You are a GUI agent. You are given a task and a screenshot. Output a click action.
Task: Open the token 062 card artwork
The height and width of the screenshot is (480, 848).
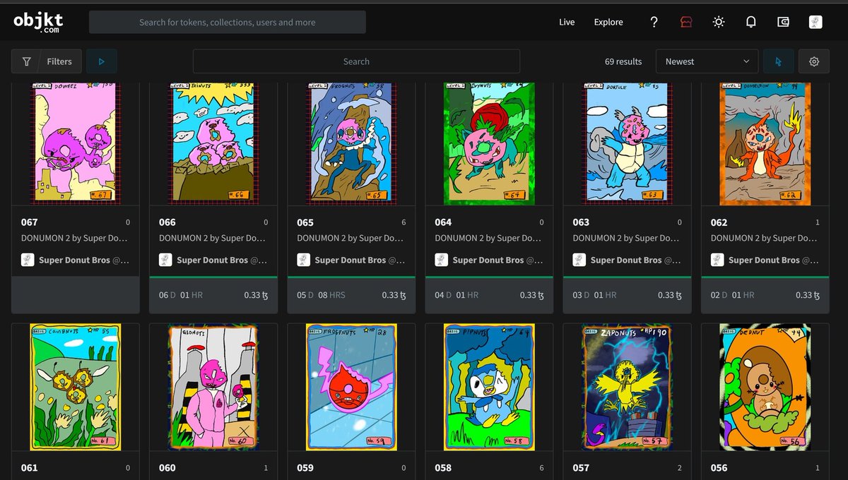(765, 144)
